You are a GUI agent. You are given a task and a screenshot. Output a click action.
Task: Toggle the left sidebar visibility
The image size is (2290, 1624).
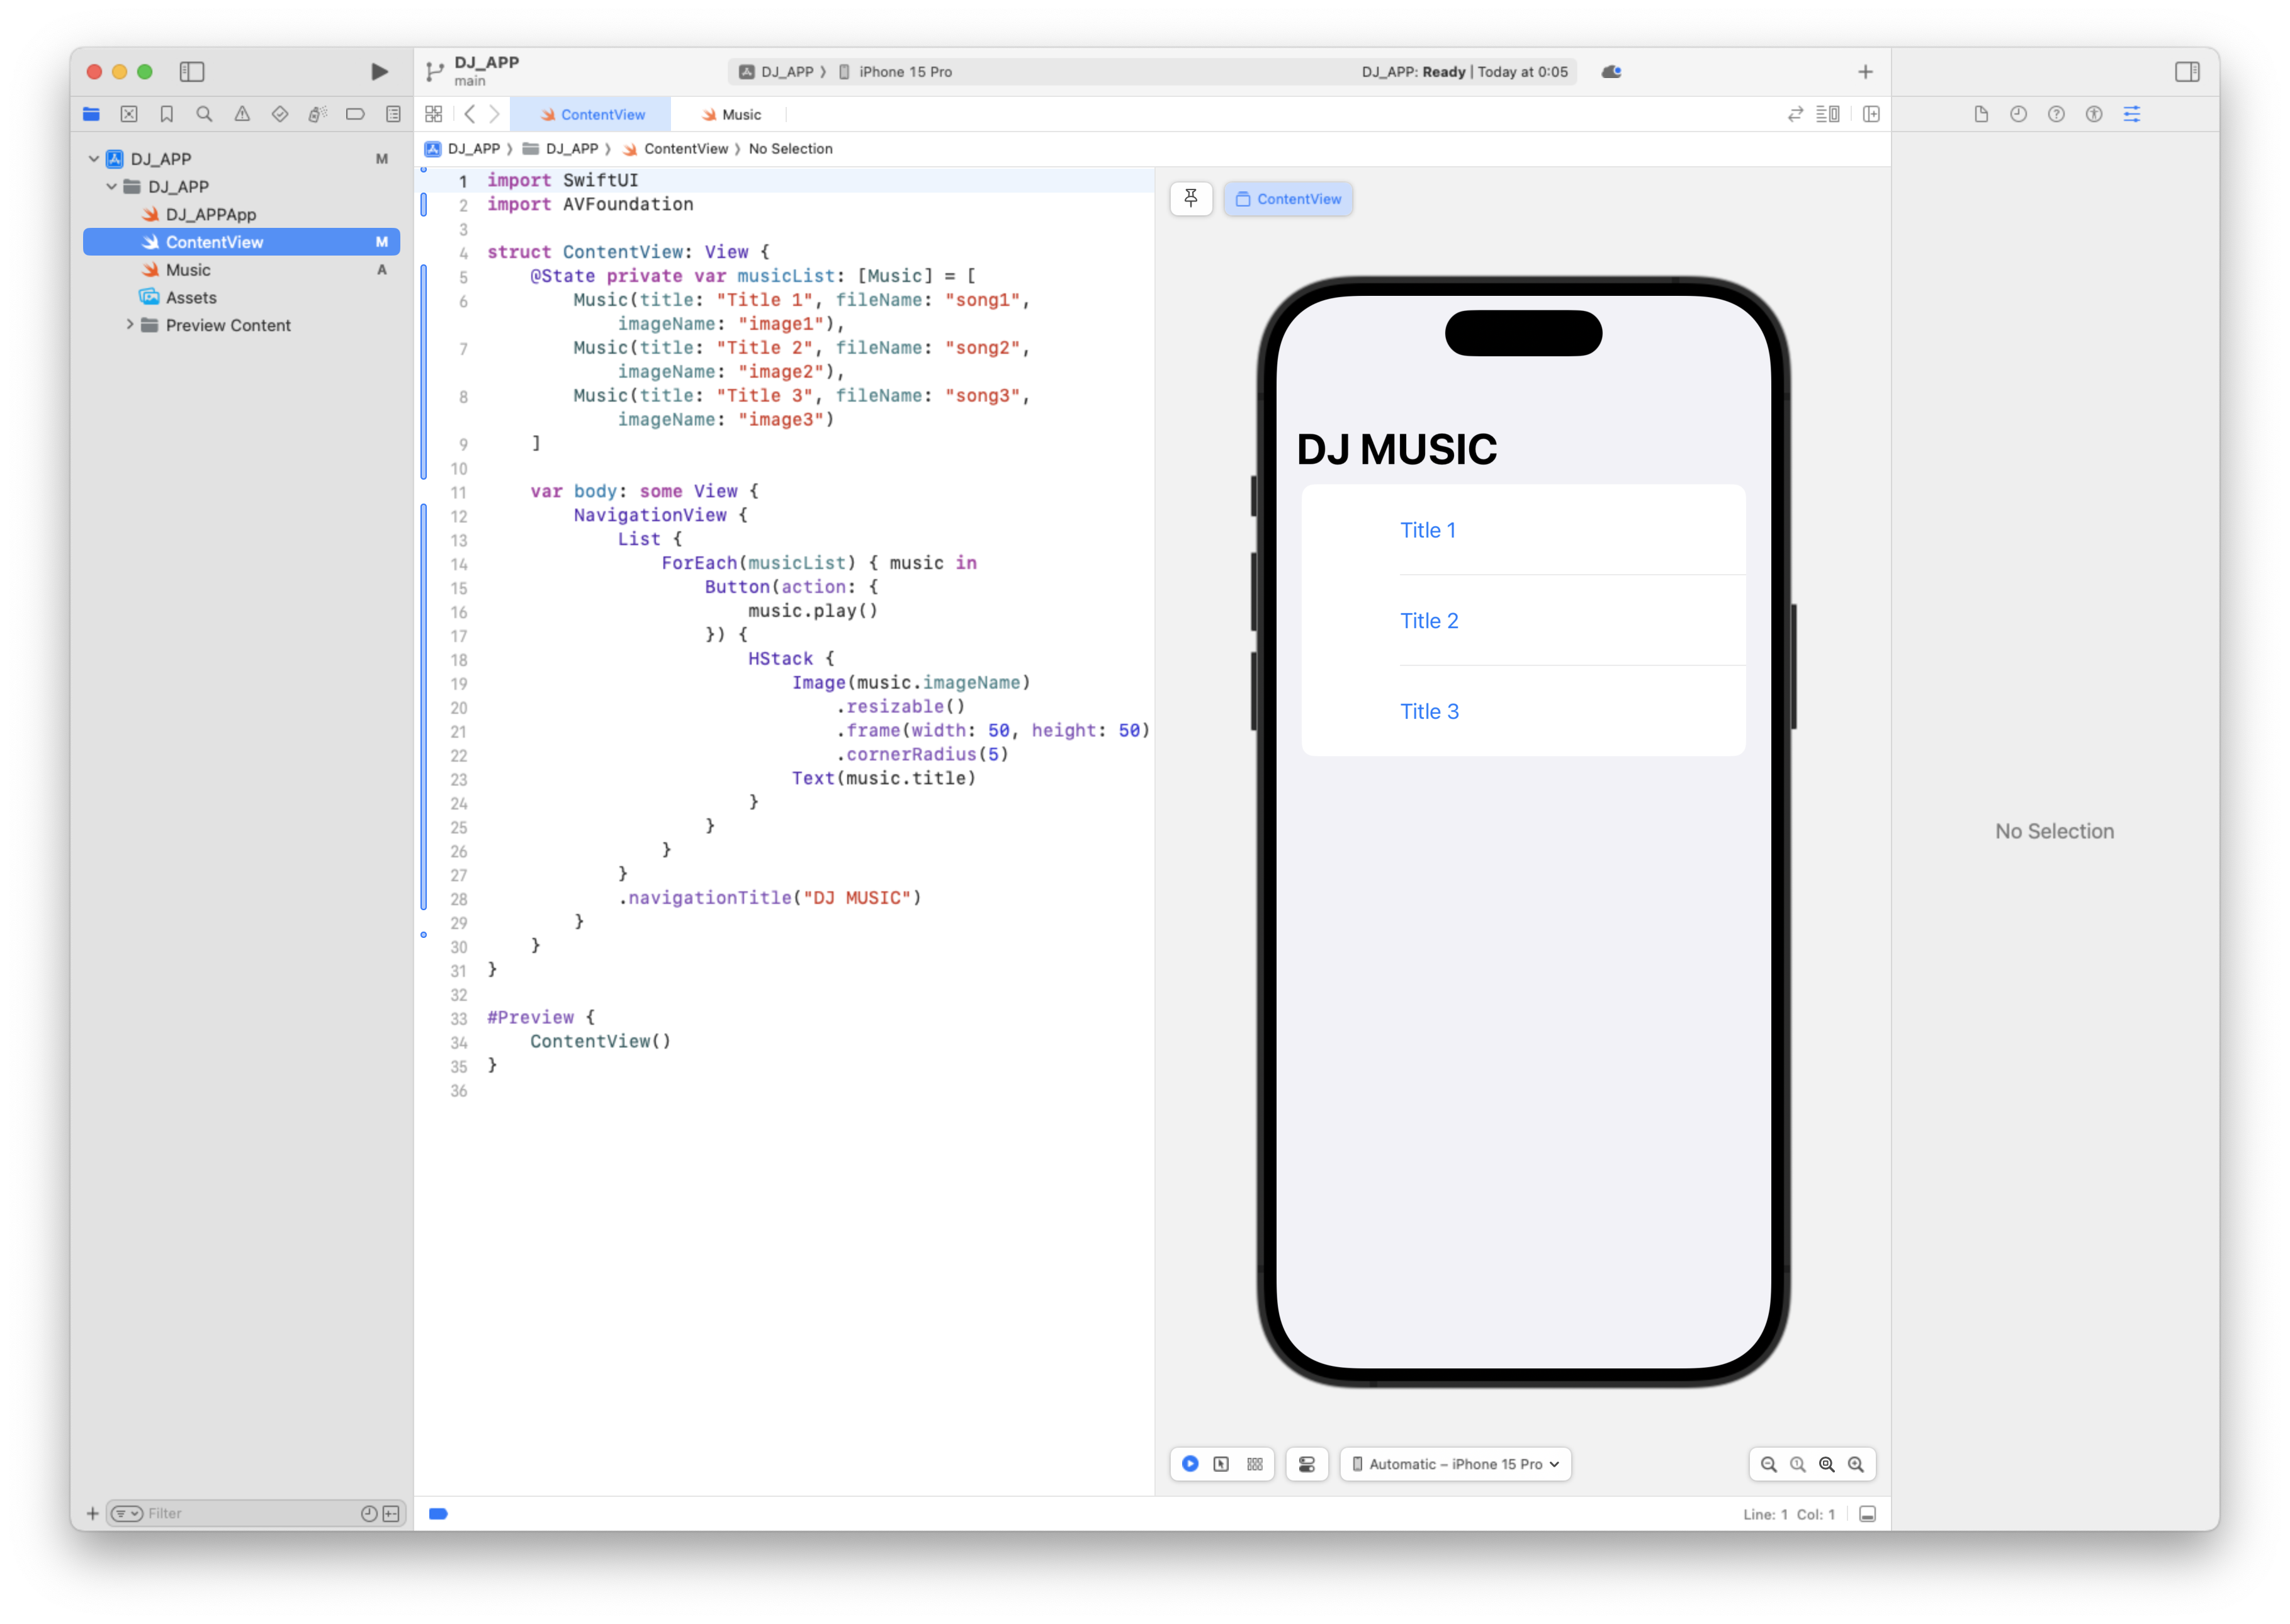(191, 72)
